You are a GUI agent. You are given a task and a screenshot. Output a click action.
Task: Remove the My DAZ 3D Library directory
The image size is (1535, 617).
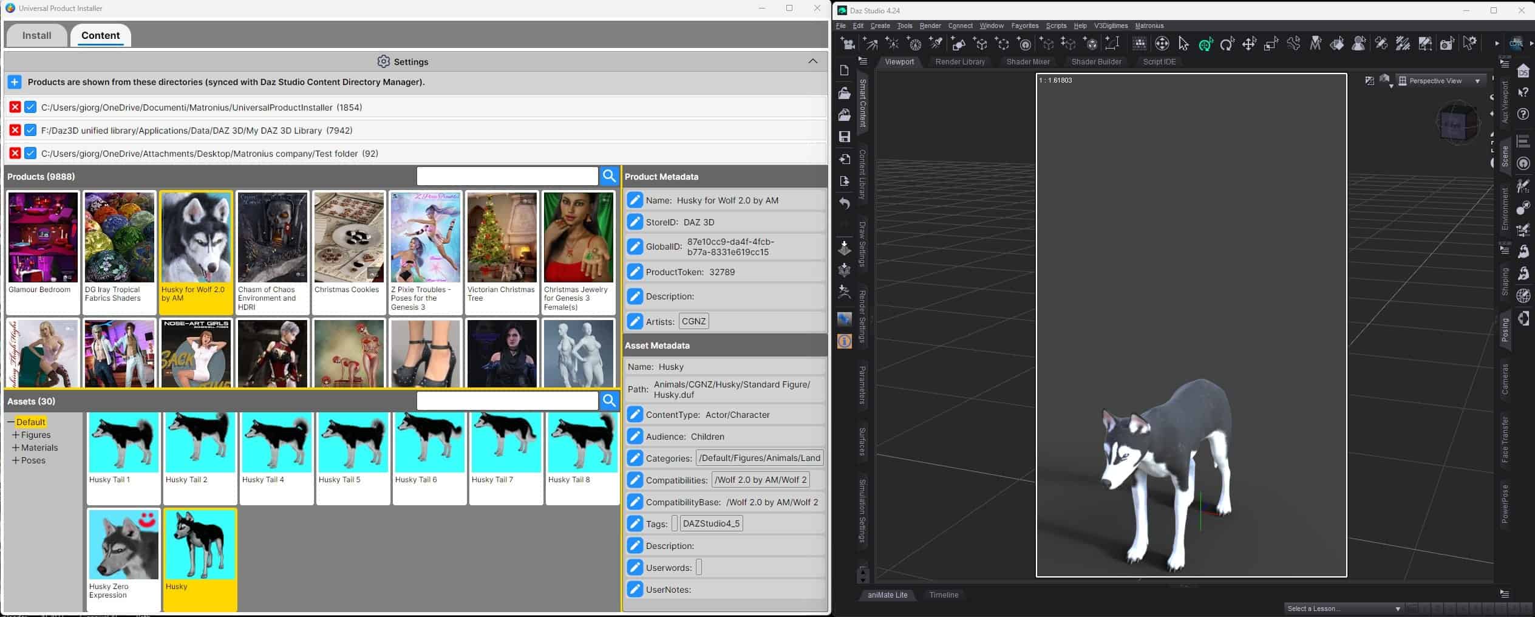[15, 131]
